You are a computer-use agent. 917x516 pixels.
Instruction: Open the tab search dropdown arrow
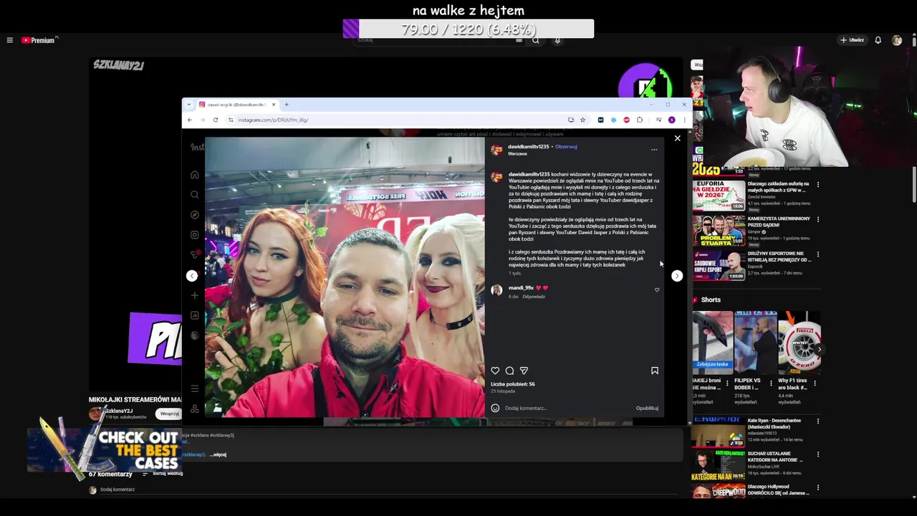tap(188, 105)
